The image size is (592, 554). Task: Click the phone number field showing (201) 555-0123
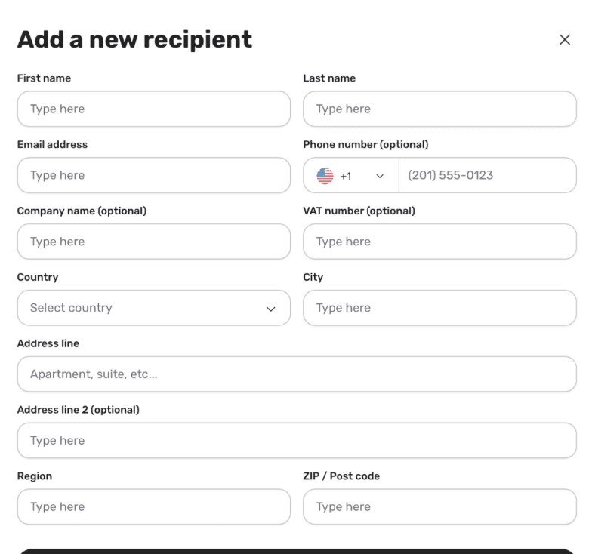tap(488, 175)
